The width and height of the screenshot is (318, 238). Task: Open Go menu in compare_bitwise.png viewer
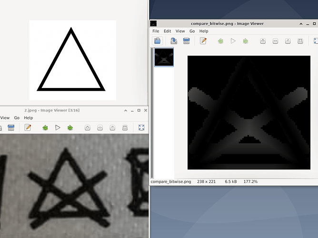[192, 31]
